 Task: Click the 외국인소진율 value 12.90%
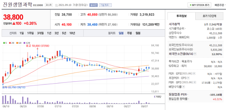tap(217, 54)
